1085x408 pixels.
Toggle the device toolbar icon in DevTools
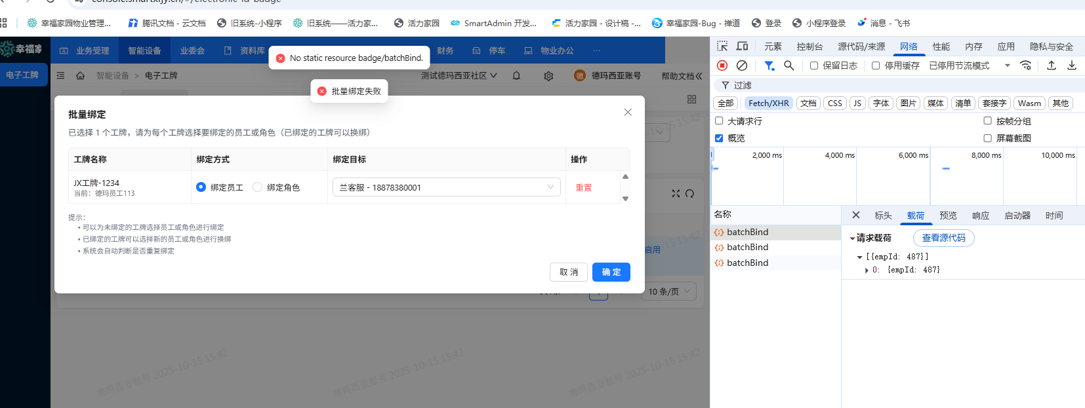(743, 46)
